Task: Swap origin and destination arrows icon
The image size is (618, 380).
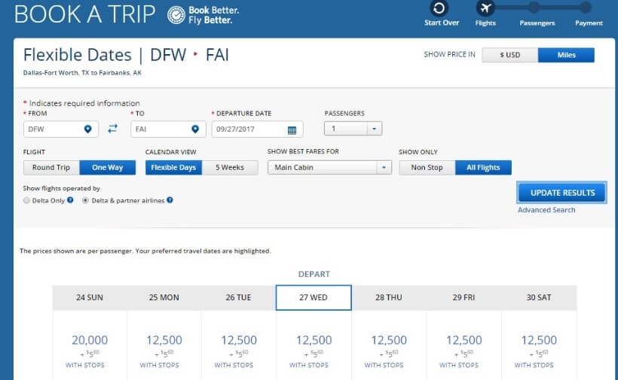Action: [113, 128]
